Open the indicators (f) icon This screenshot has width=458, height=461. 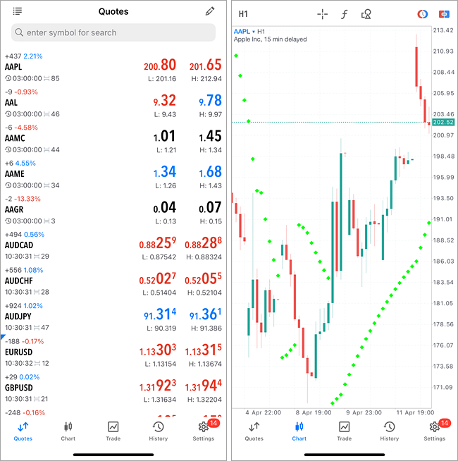coord(344,14)
